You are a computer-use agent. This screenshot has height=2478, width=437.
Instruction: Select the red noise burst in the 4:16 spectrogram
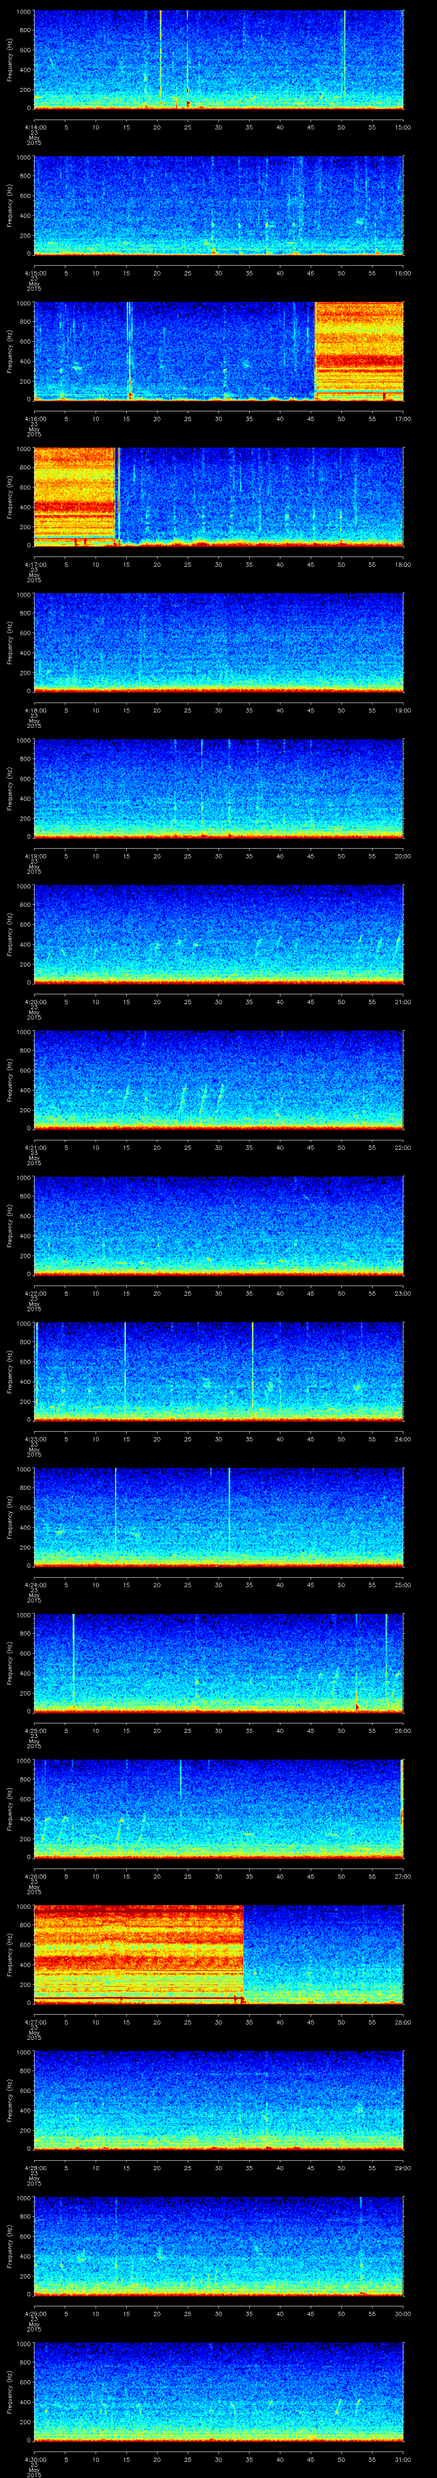pyautogui.click(x=359, y=351)
